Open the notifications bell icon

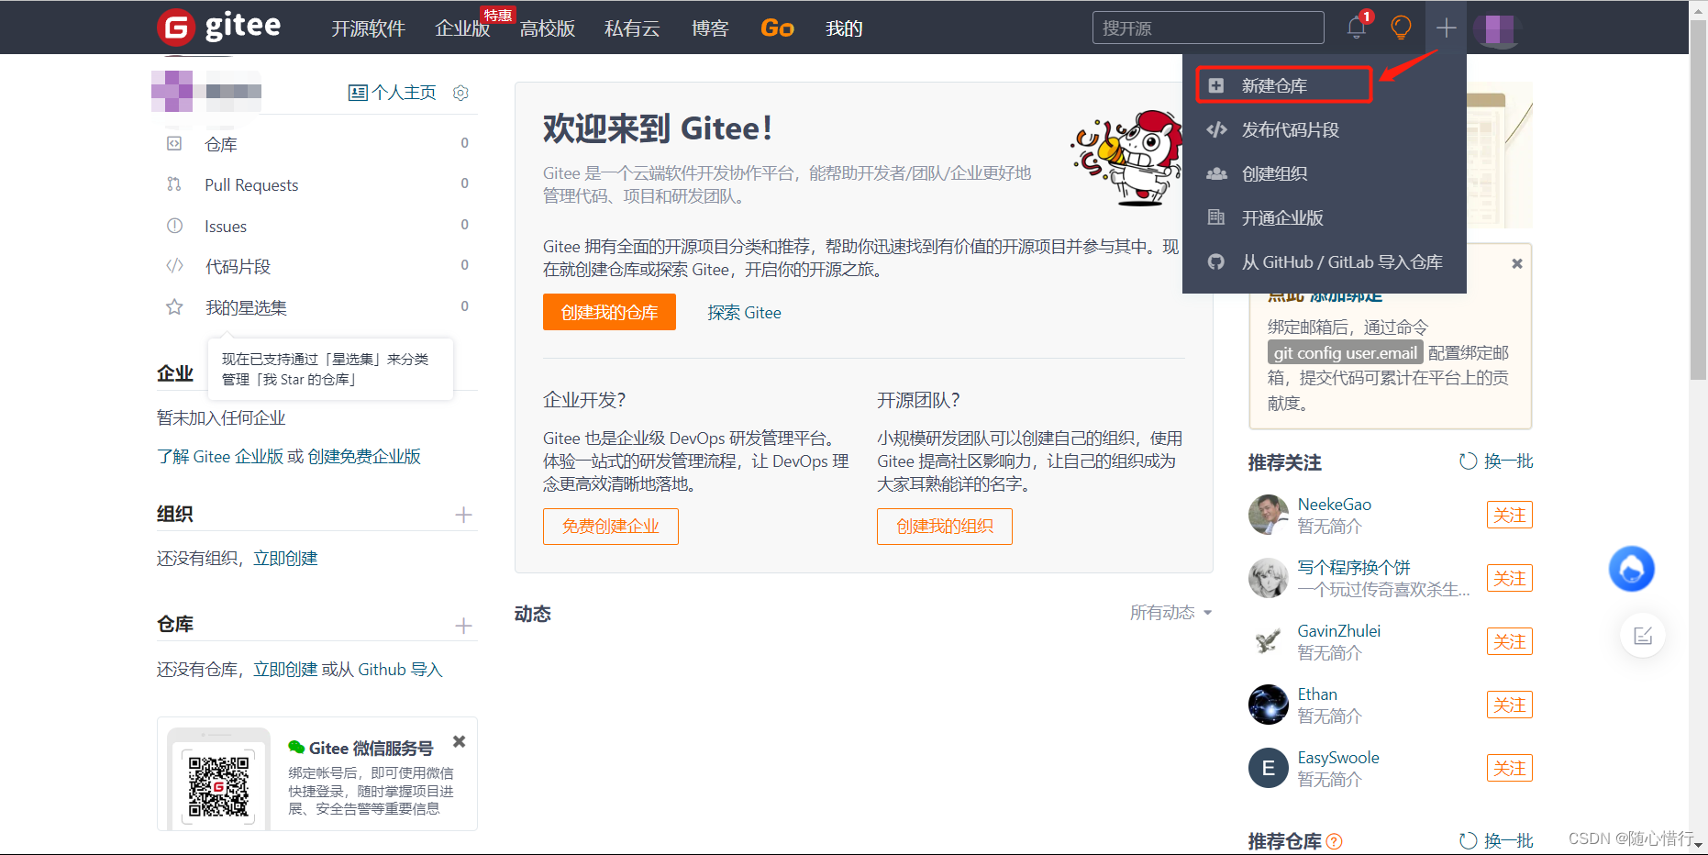tap(1356, 28)
